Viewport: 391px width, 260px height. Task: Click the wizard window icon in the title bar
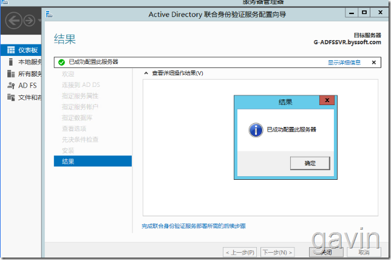[x=49, y=14]
